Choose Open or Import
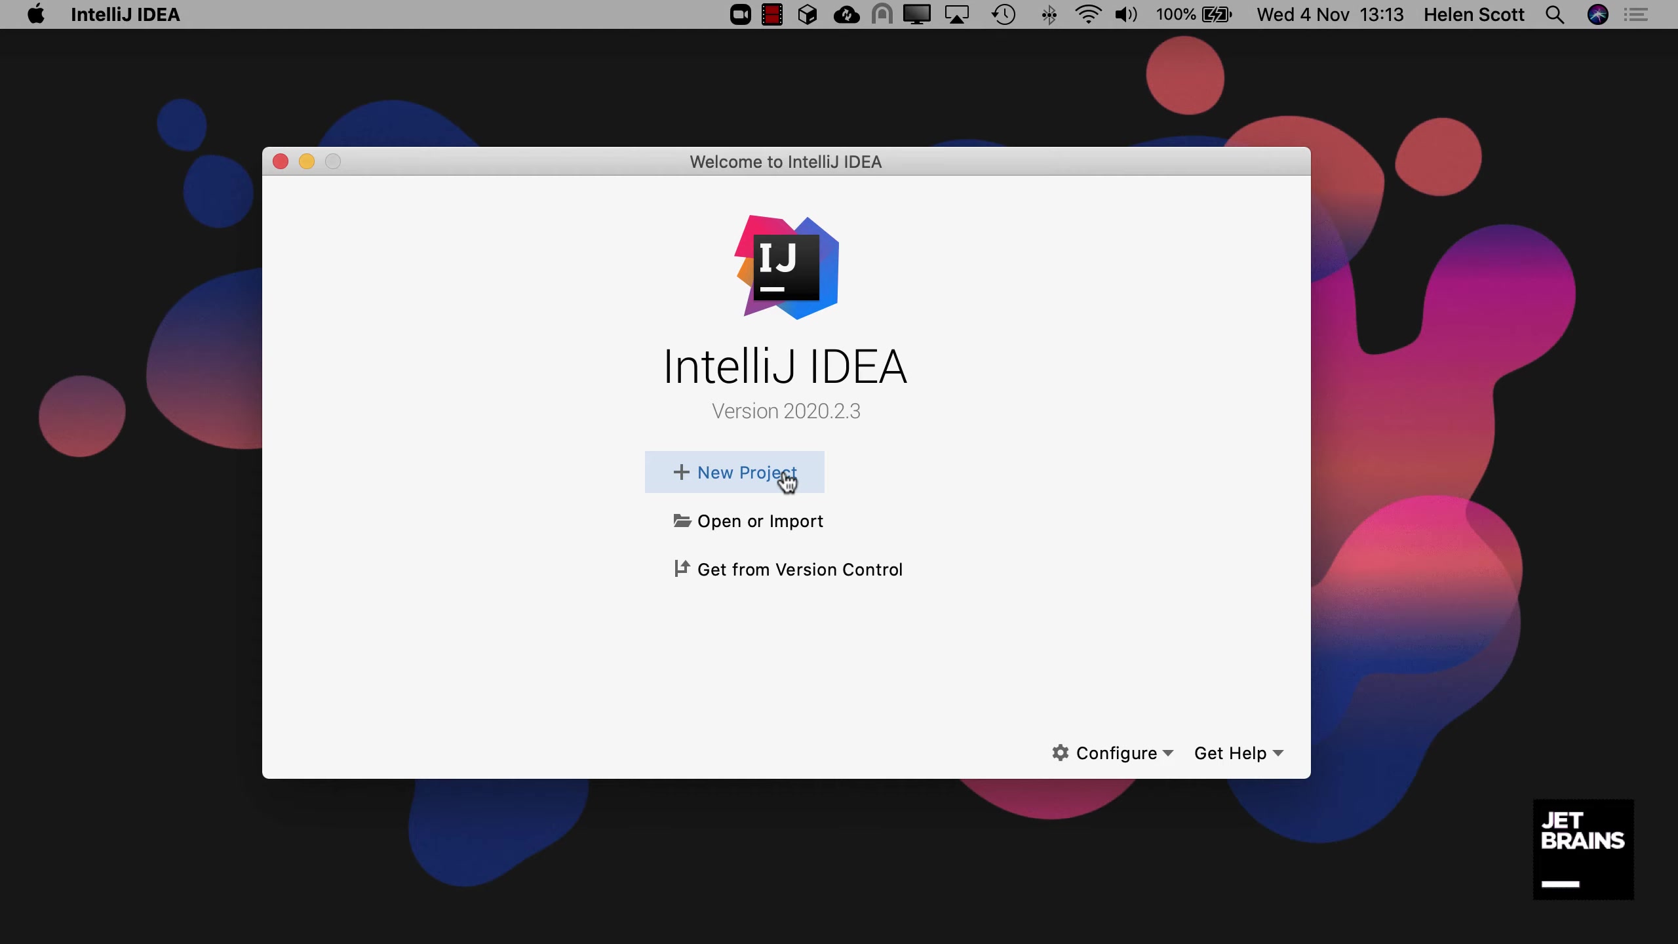Image resolution: width=1678 pixels, height=944 pixels. point(760,521)
